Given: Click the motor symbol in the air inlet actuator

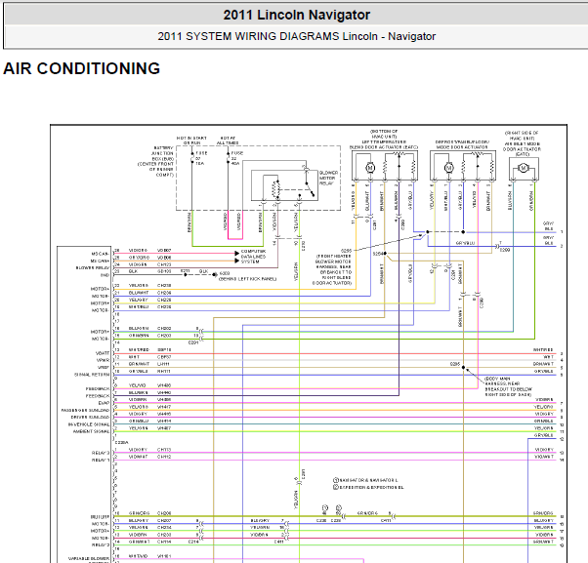Looking at the screenshot, I should [x=524, y=168].
